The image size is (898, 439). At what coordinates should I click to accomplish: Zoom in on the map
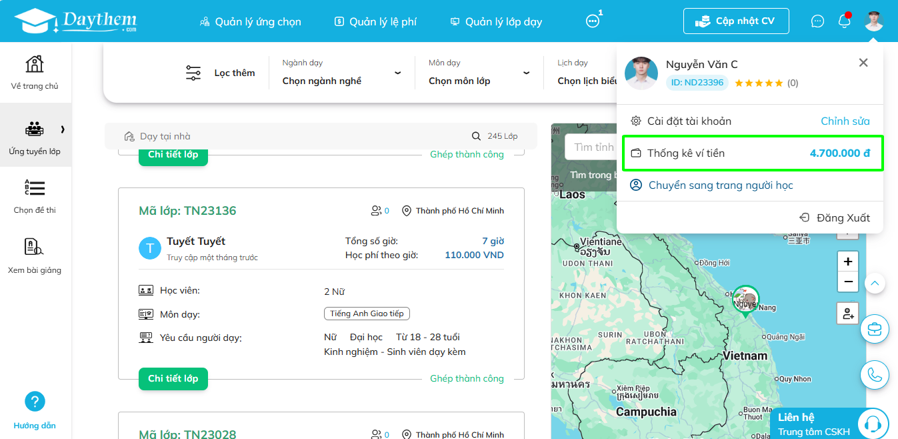(848, 262)
